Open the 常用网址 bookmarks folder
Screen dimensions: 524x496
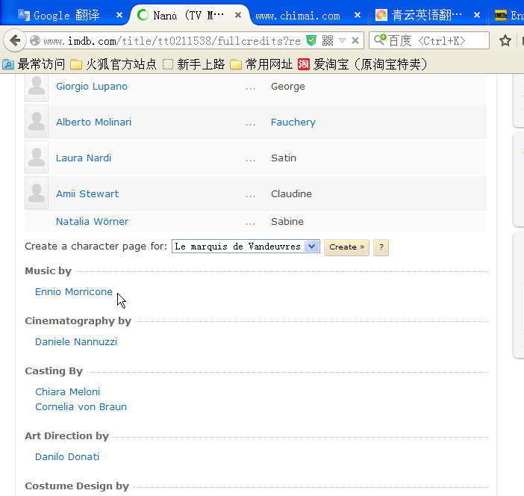coord(261,64)
